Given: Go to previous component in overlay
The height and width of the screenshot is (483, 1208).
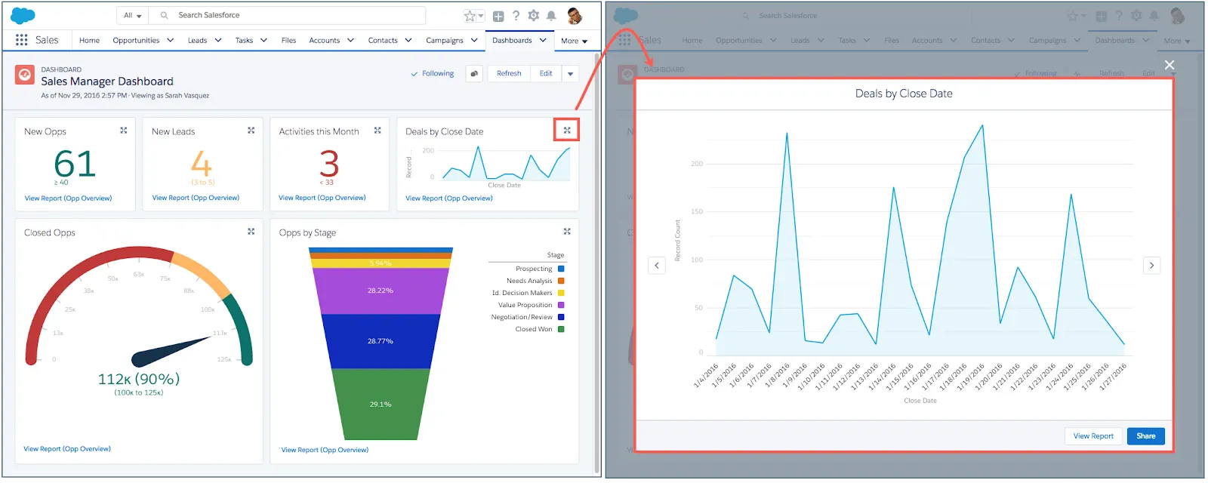Looking at the screenshot, I should click(x=657, y=266).
